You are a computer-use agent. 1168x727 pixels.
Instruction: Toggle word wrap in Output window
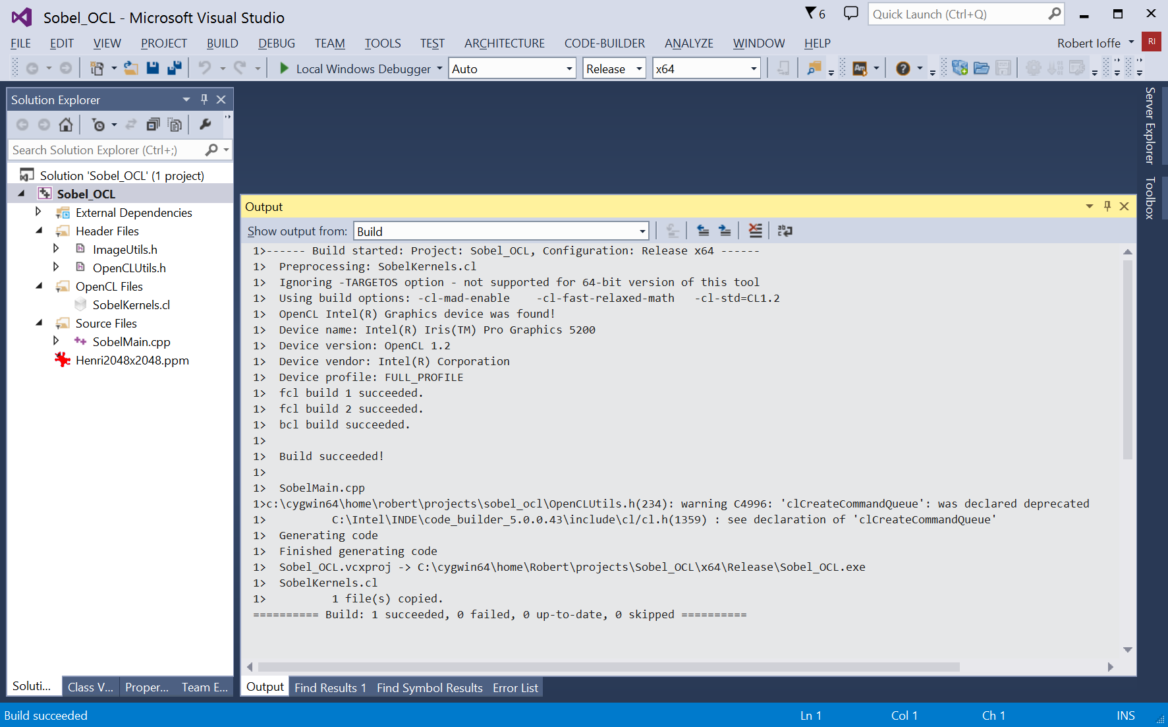click(785, 231)
